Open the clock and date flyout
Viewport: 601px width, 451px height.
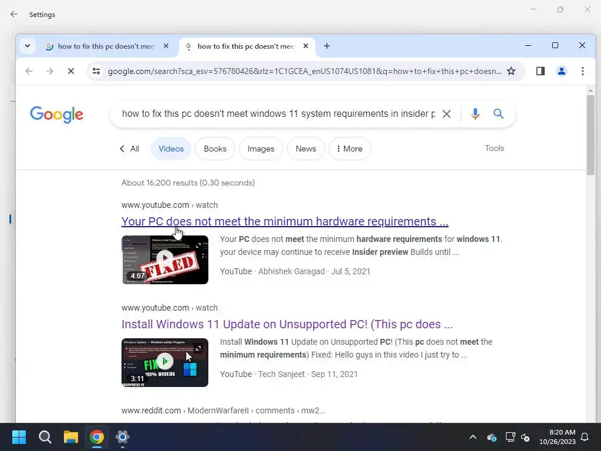558,437
